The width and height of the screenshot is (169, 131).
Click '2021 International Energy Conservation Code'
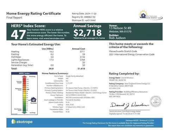pos(132,54)
